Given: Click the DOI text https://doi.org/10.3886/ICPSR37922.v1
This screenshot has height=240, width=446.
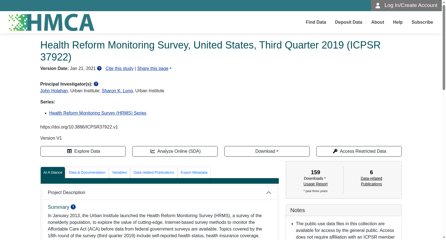Looking at the screenshot, I should 79,127.
